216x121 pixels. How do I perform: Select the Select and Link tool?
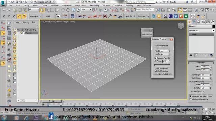tap(15, 10)
